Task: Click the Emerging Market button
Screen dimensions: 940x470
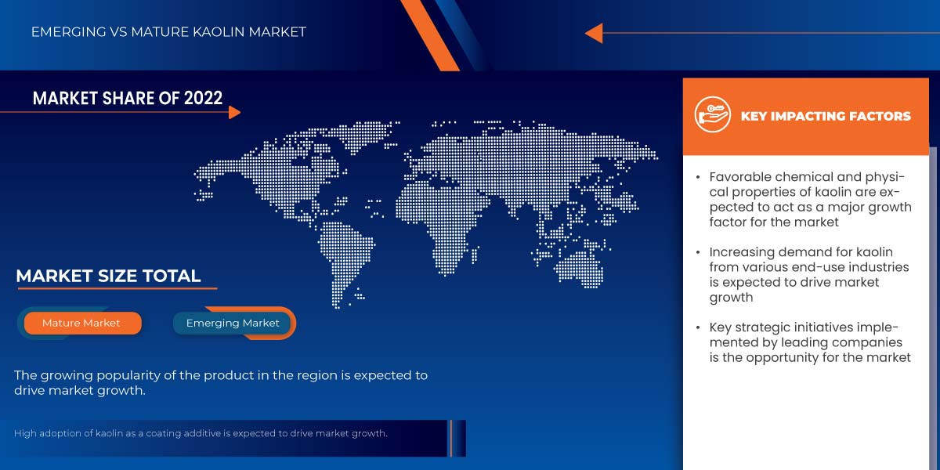Action: coord(233,323)
